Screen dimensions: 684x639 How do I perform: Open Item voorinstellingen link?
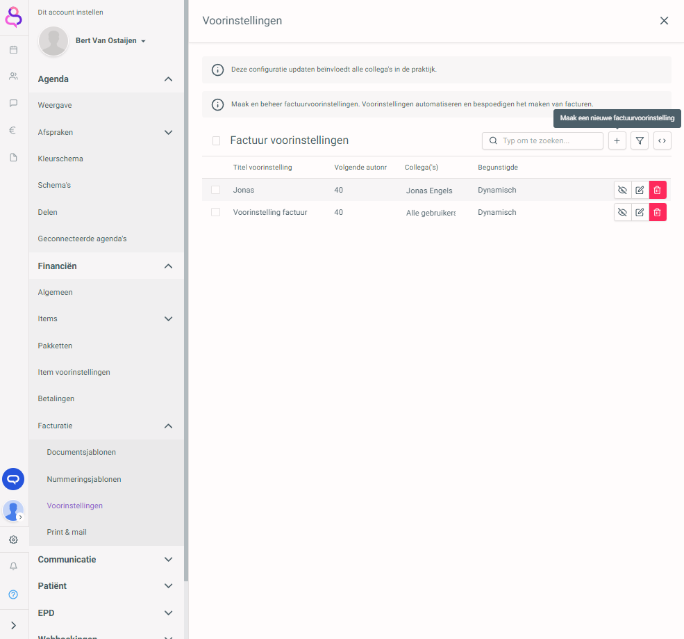coord(74,372)
